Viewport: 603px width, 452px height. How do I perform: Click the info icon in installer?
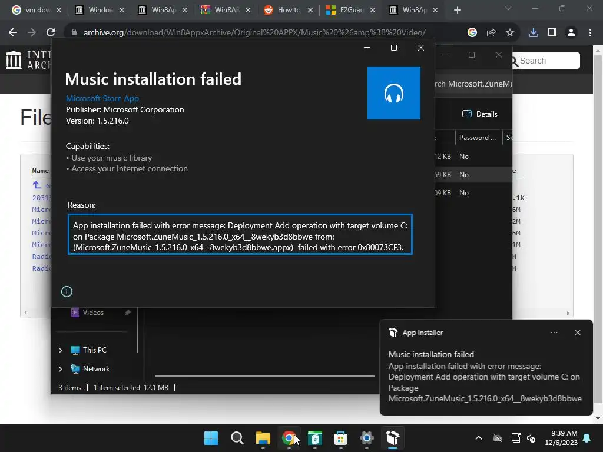(67, 292)
